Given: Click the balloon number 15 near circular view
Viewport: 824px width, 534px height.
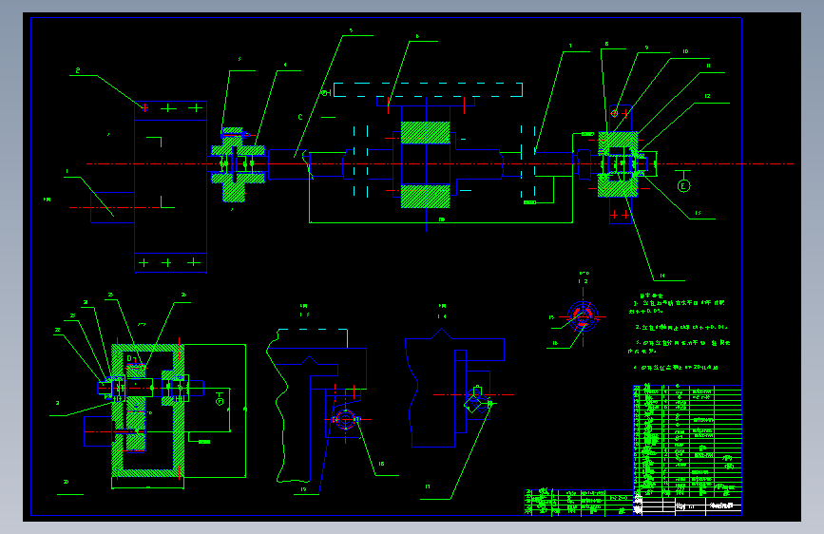Looking at the screenshot, I should pyautogui.click(x=552, y=317).
